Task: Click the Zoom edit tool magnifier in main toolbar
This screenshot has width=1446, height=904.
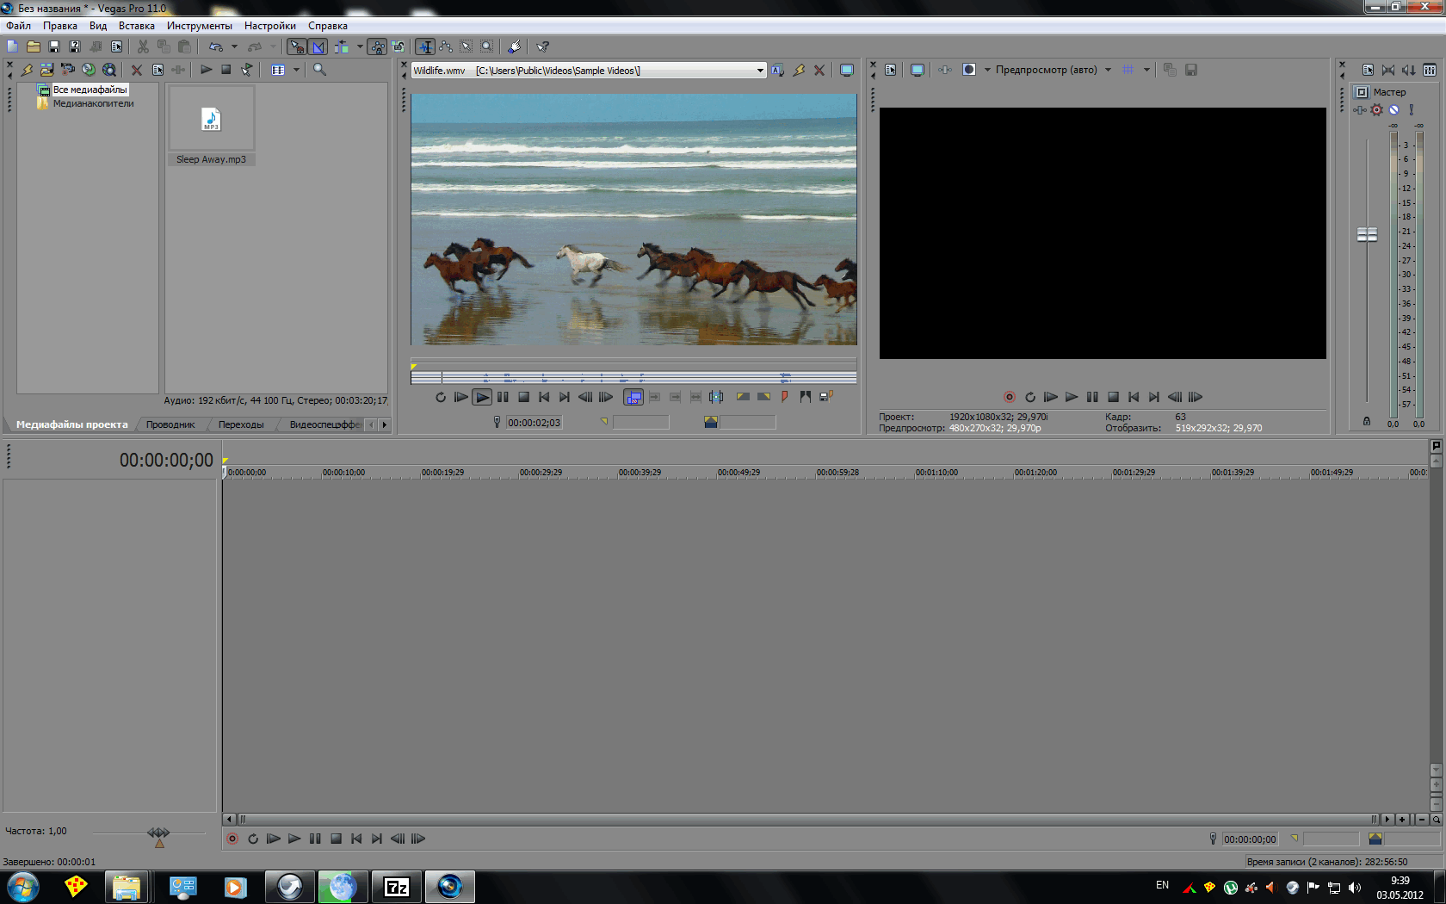Action: [487, 46]
